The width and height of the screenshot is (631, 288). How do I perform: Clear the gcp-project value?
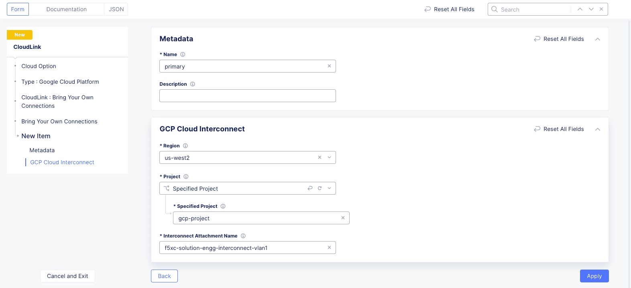(x=343, y=218)
